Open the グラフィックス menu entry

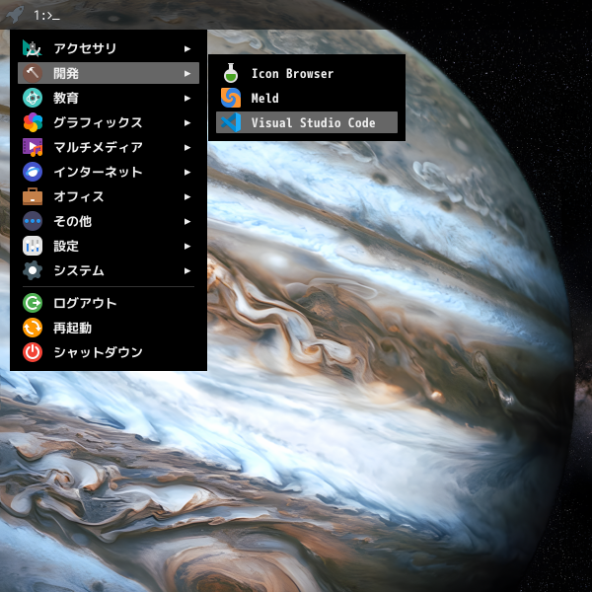click(x=109, y=122)
